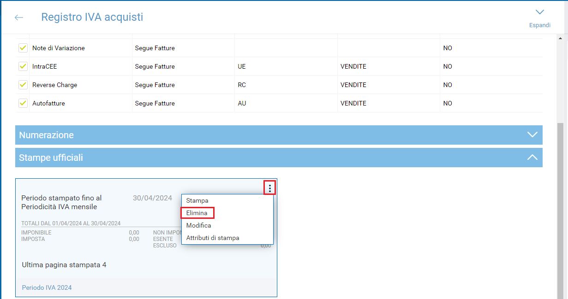Click the Periodo IVA 2024 link
The image size is (568, 299).
point(47,287)
